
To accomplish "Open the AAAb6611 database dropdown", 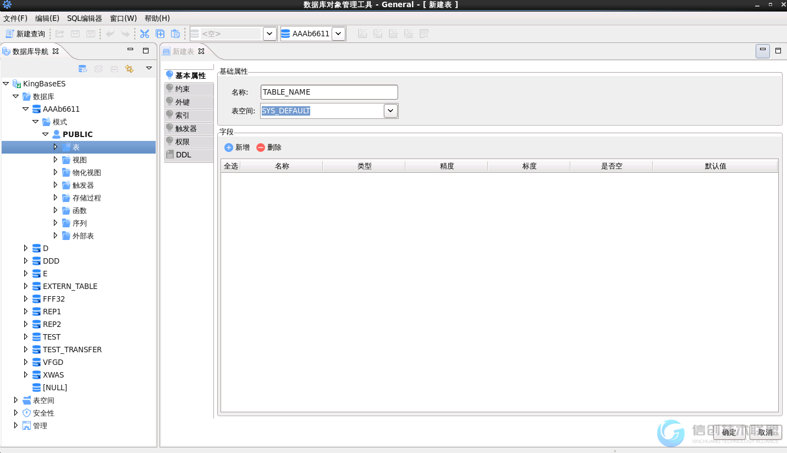I will click(x=339, y=34).
